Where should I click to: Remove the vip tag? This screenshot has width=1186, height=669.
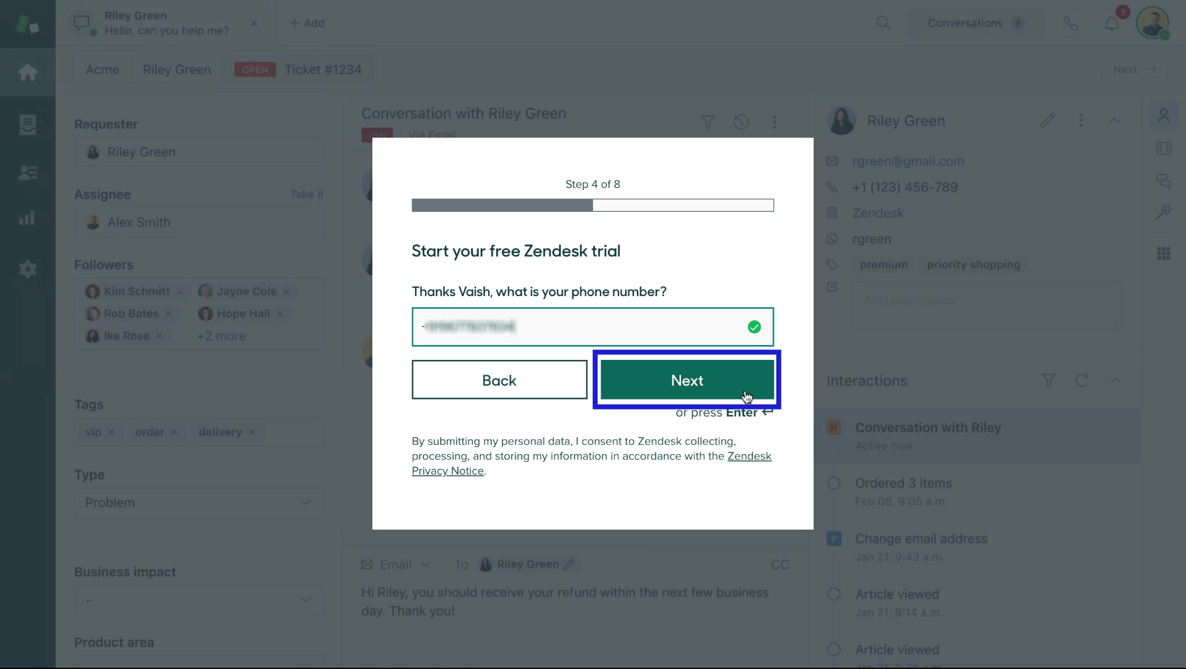[x=111, y=432]
